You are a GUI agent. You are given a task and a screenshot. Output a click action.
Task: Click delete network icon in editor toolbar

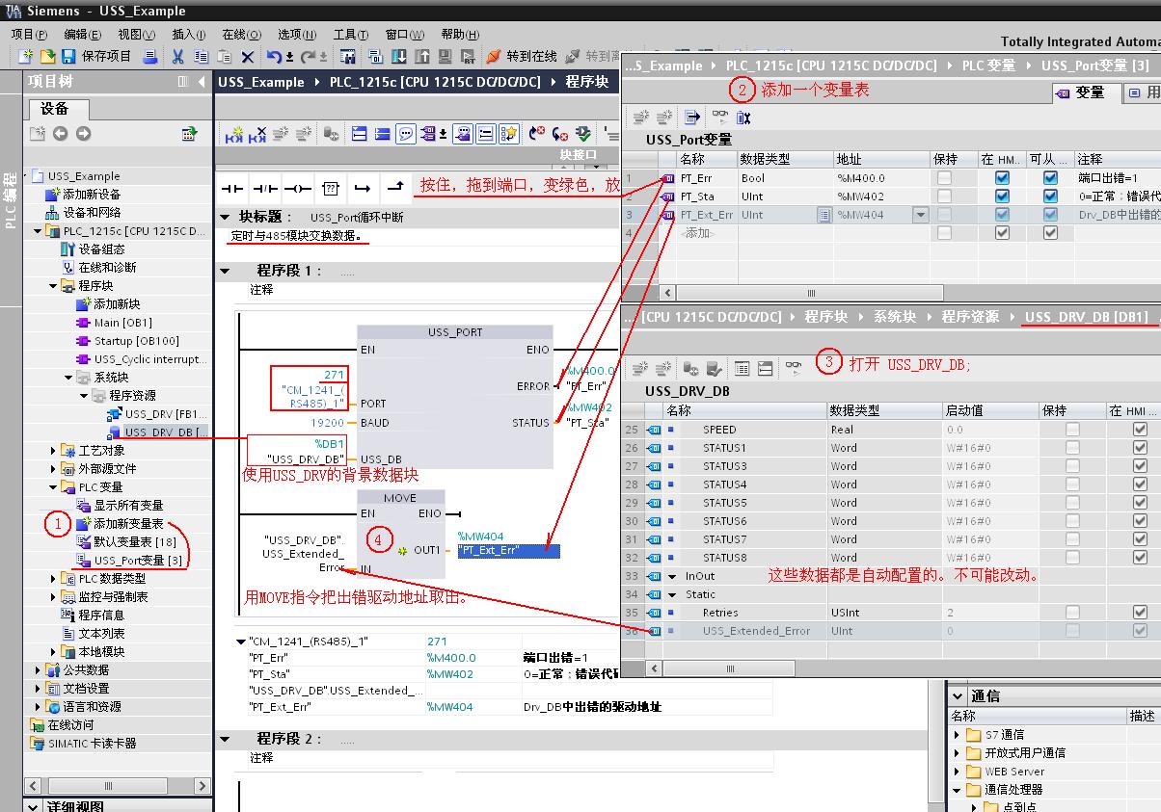[x=257, y=134]
